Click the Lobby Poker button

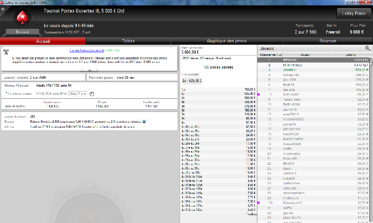(x=354, y=14)
